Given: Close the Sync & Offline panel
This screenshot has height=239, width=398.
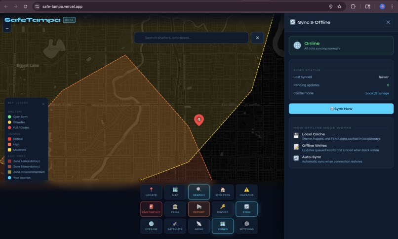Looking at the screenshot, I should click(388, 22).
